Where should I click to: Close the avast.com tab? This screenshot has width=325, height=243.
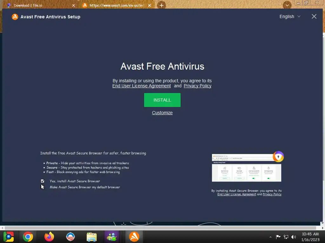point(149,5)
